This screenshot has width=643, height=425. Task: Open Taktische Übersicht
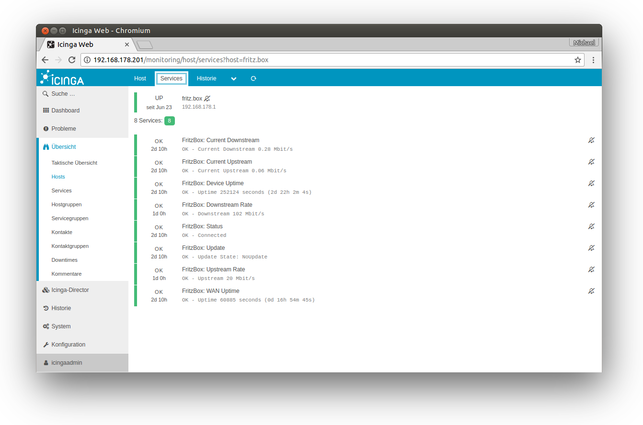(74, 163)
